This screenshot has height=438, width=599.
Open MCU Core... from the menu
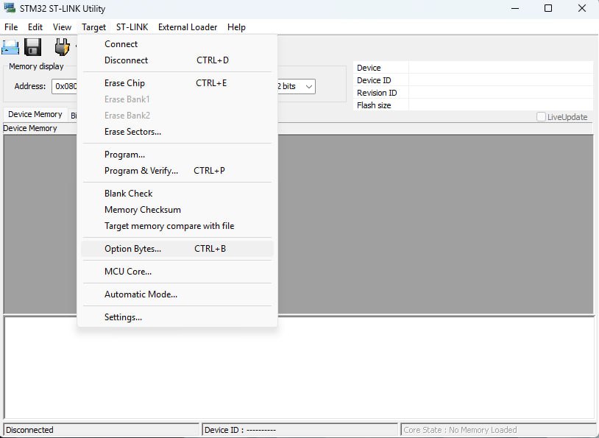[x=177, y=272]
